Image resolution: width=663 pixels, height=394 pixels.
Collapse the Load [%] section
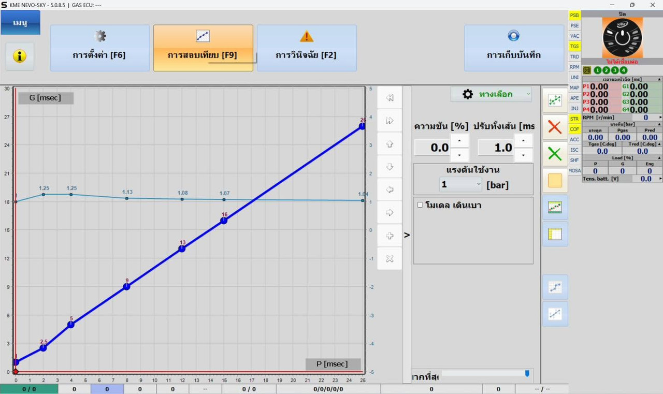point(659,158)
